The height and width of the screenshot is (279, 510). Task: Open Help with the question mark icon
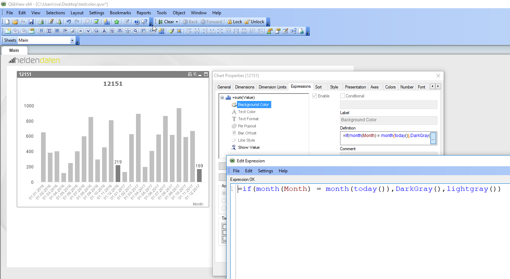pos(136,21)
